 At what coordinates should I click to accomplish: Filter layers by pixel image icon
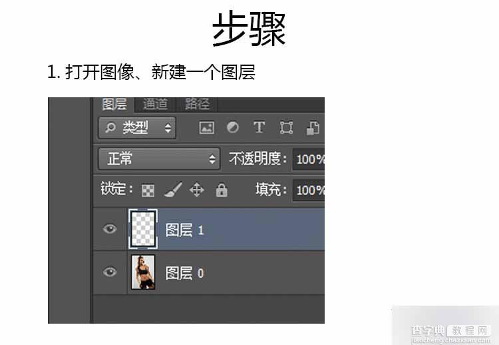coord(206,128)
